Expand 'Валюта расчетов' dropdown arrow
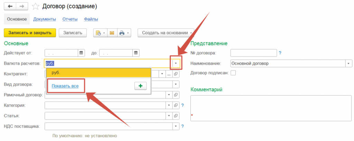The image size is (354, 141). pyautogui.click(x=176, y=63)
